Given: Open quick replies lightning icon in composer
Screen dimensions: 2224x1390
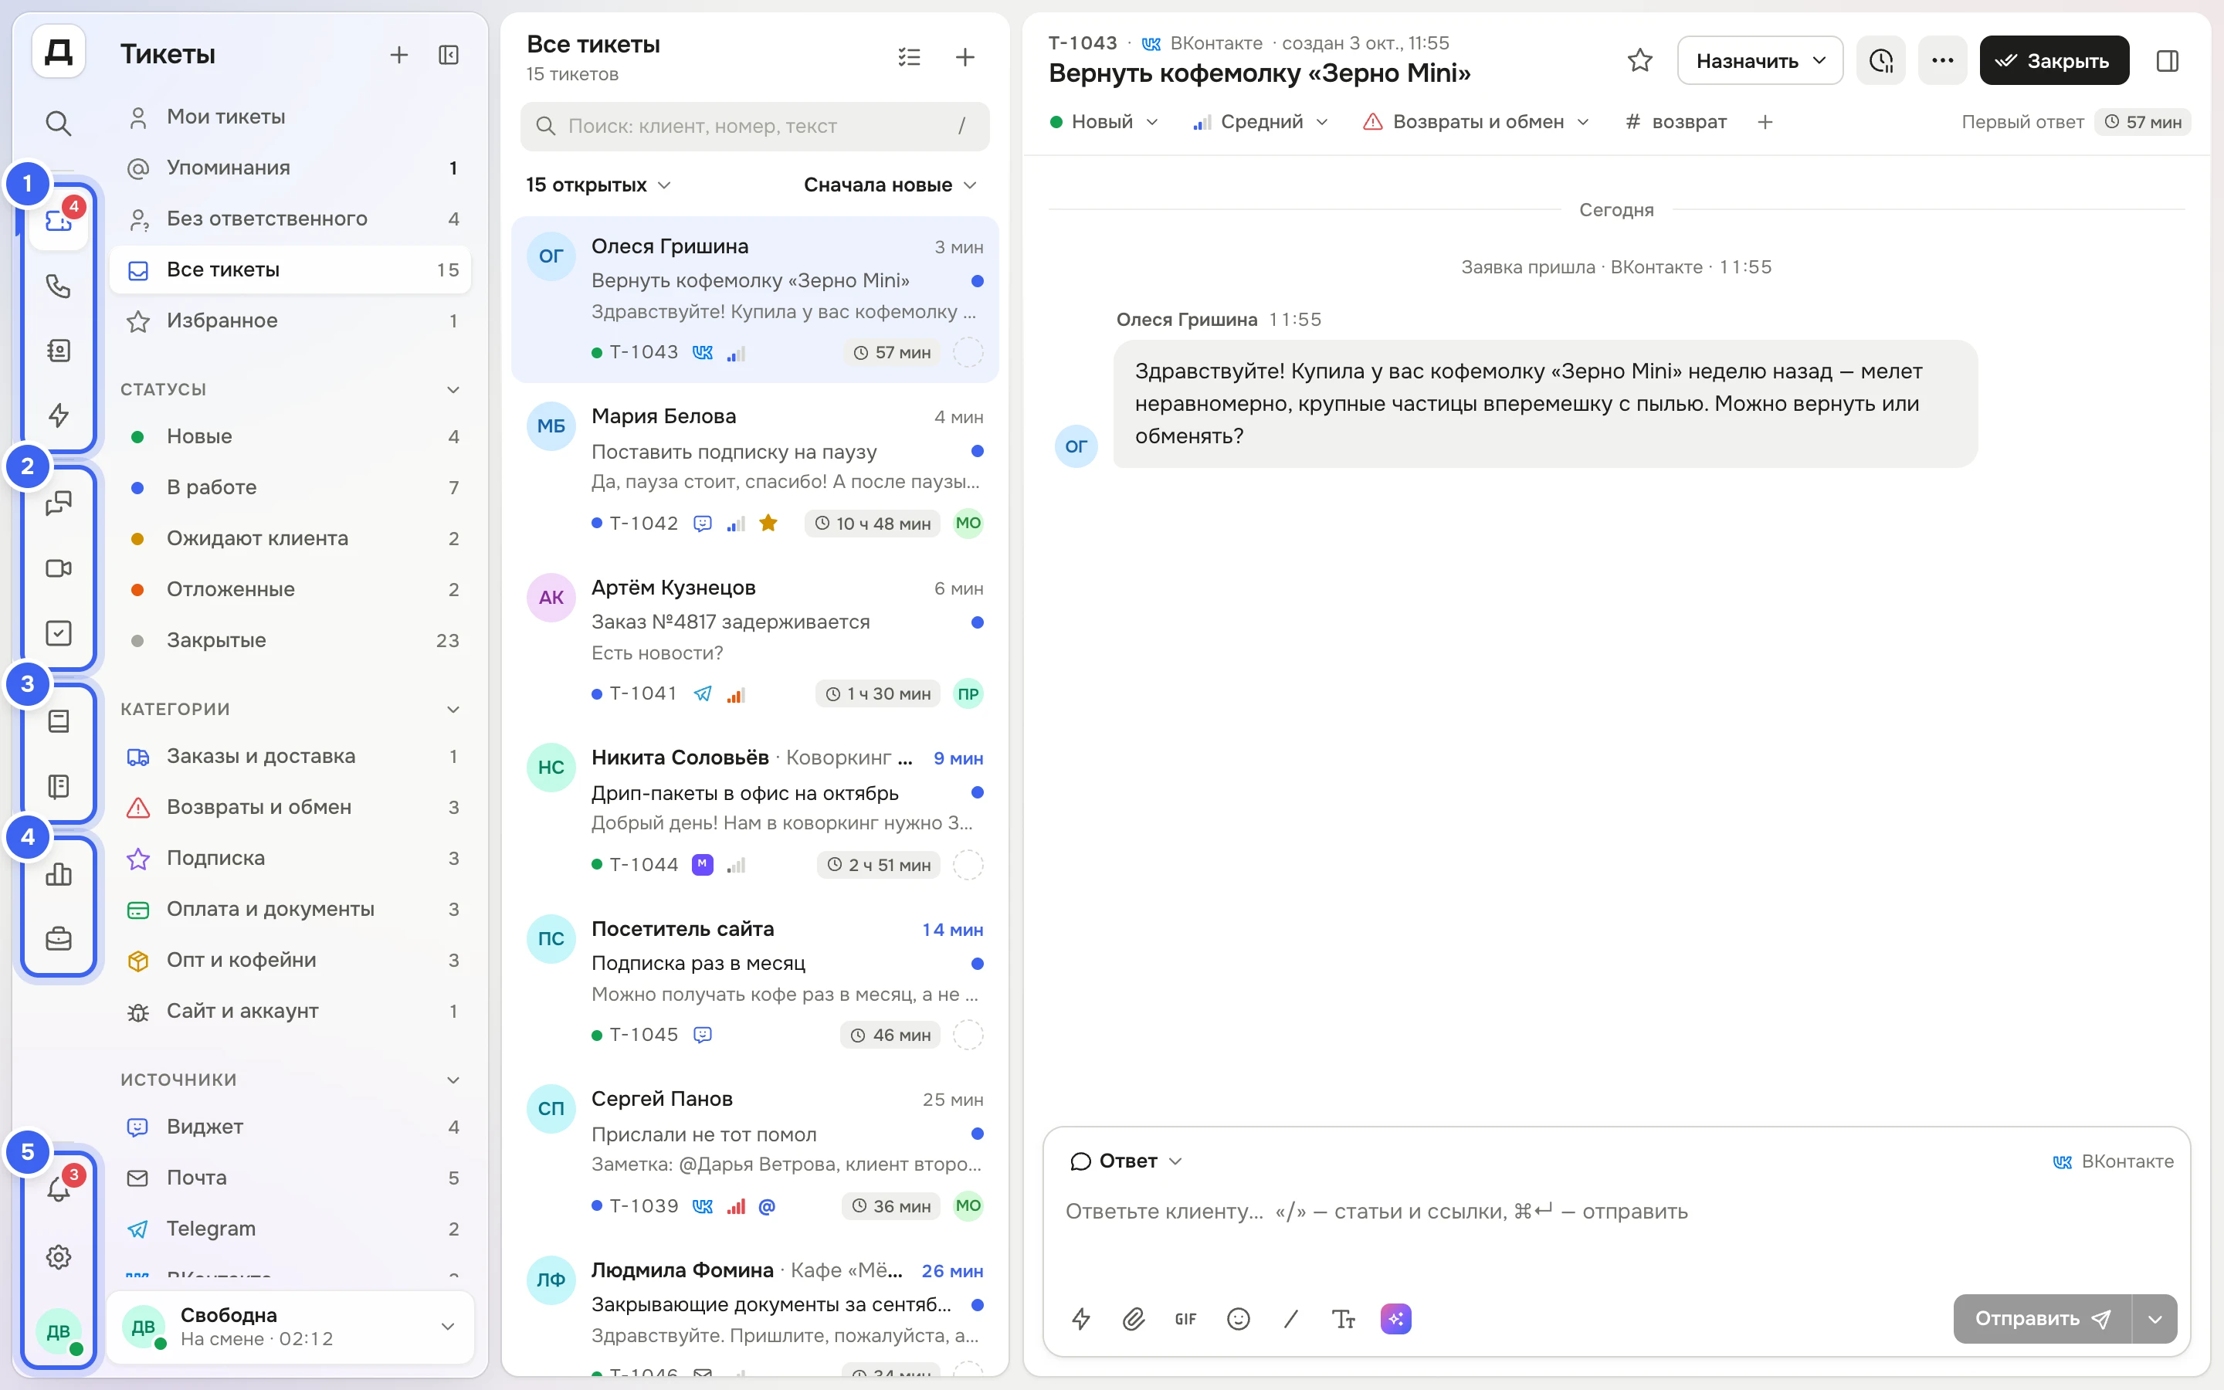Looking at the screenshot, I should point(1081,1319).
